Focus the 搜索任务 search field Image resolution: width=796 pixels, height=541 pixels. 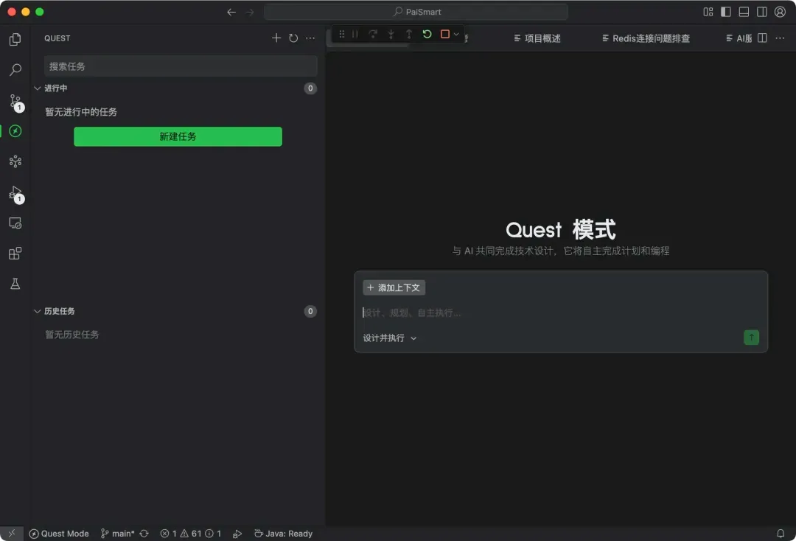[x=181, y=66]
